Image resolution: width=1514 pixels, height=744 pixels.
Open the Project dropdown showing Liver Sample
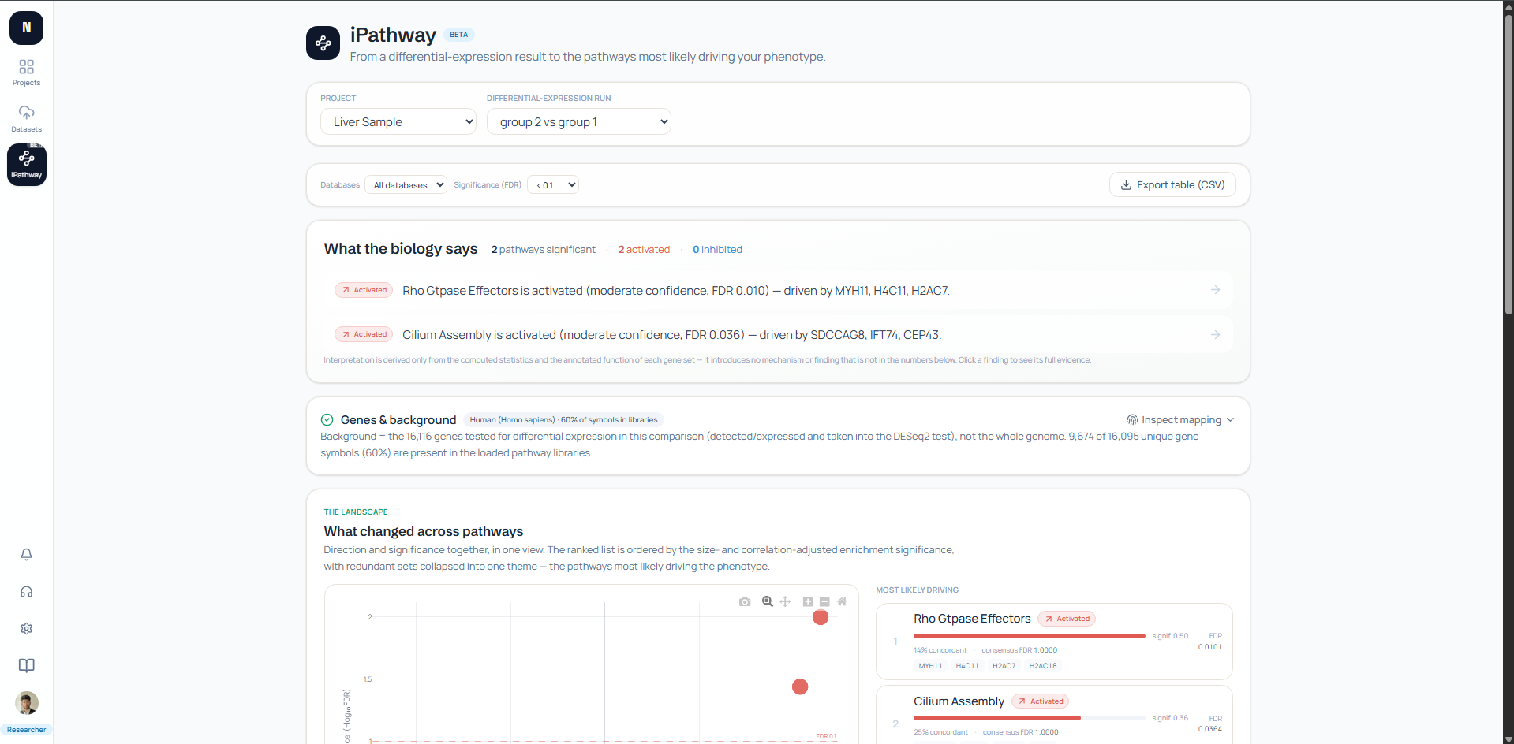[x=398, y=121]
